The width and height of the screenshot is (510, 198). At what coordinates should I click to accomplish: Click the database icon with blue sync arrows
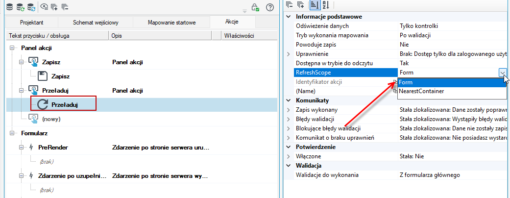tap(31, 6)
